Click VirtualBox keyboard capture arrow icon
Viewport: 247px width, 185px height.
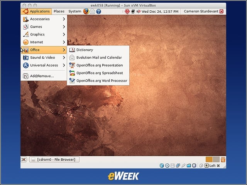pyautogui.click(x=206, y=166)
